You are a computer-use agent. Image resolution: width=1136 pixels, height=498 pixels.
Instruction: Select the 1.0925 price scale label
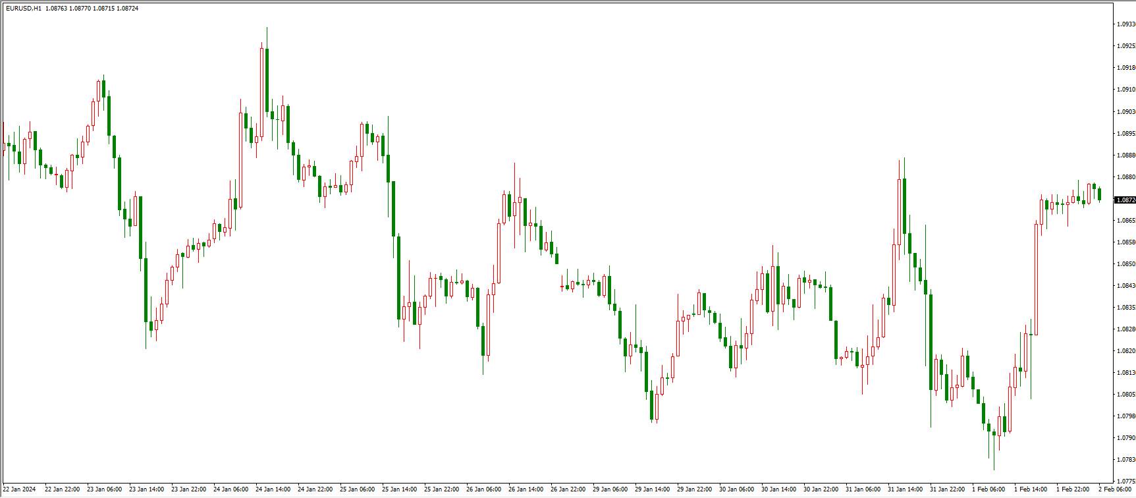1126,45
